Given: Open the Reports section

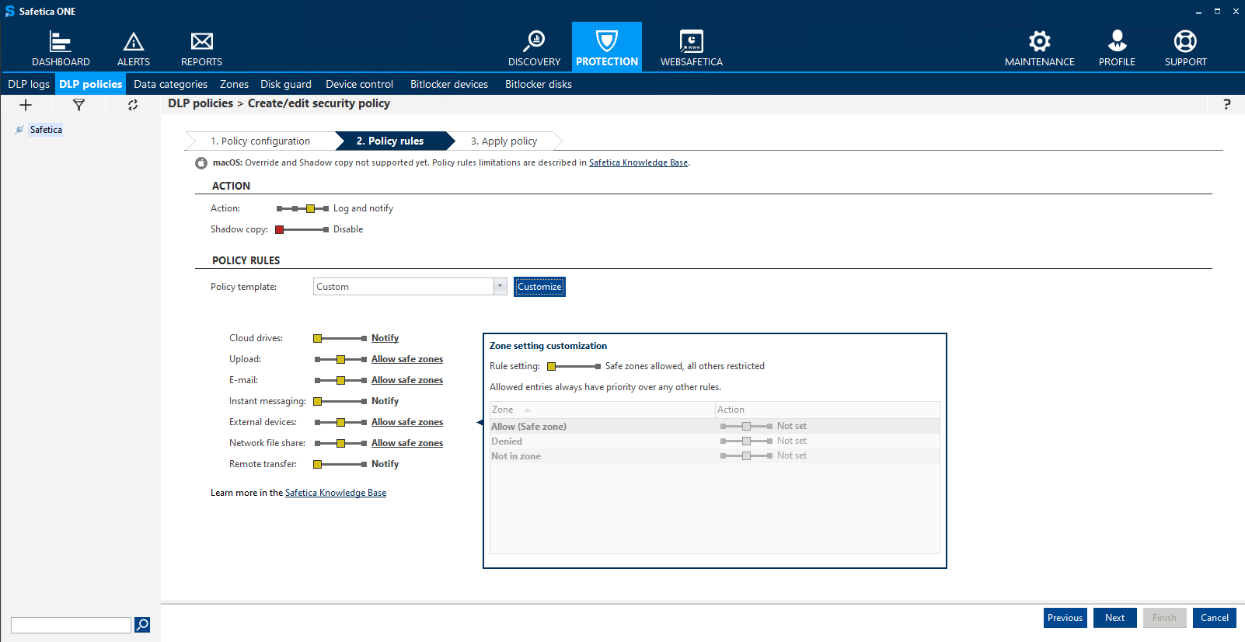Looking at the screenshot, I should pos(201,48).
